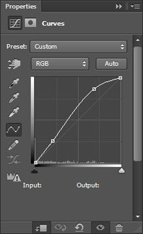The image size is (143, 234).
Task: Open the panel flyout menu
Action: pyautogui.click(x=135, y=6)
